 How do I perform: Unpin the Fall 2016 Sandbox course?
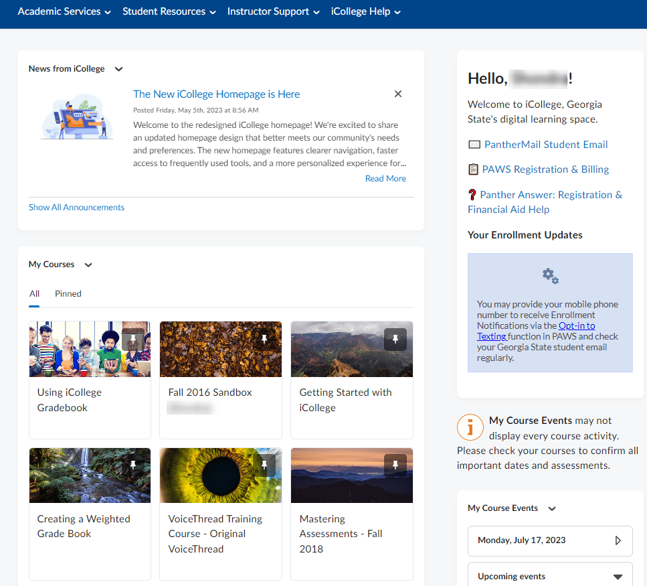pos(264,340)
